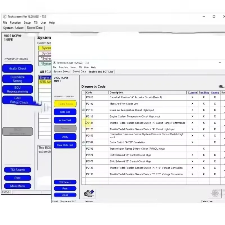This screenshot has width=225, height=225.
Task: Select code P0123
Action: [89, 129]
